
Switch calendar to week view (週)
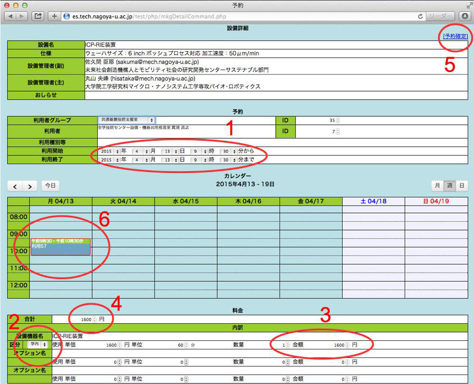click(448, 186)
